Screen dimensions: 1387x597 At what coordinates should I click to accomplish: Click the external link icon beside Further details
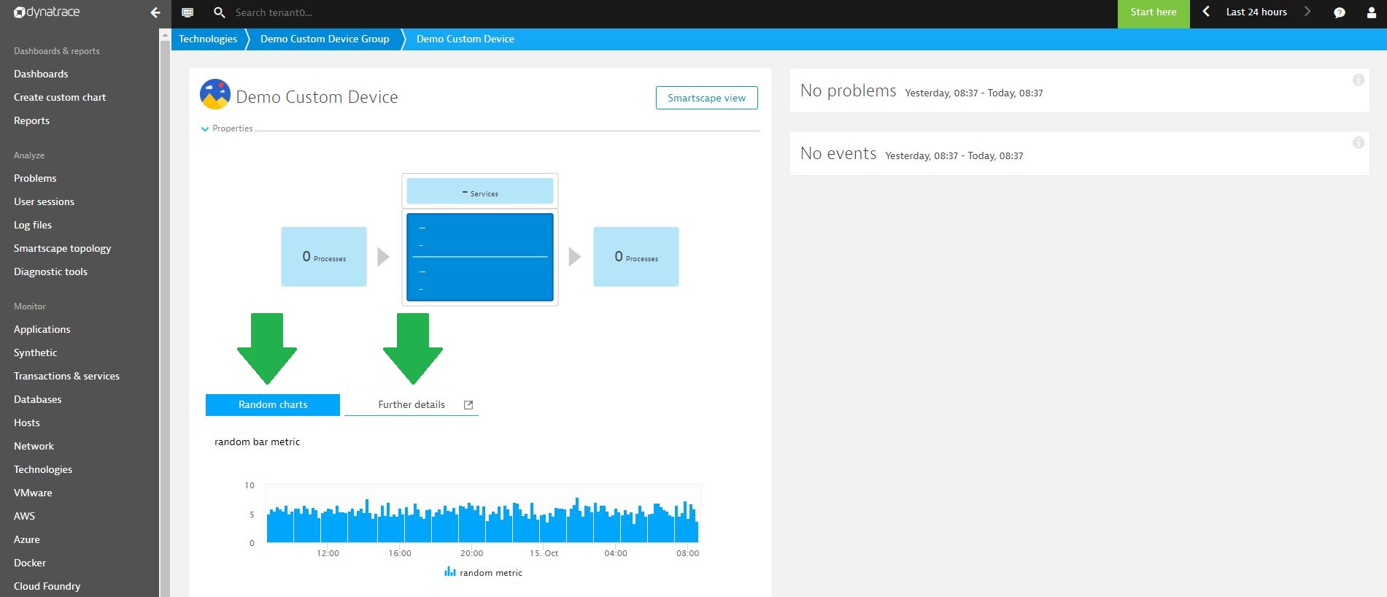click(x=468, y=405)
